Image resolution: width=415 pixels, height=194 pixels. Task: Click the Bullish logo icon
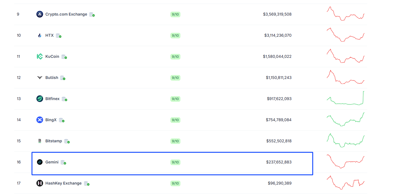pyautogui.click(x=40, y=78)
